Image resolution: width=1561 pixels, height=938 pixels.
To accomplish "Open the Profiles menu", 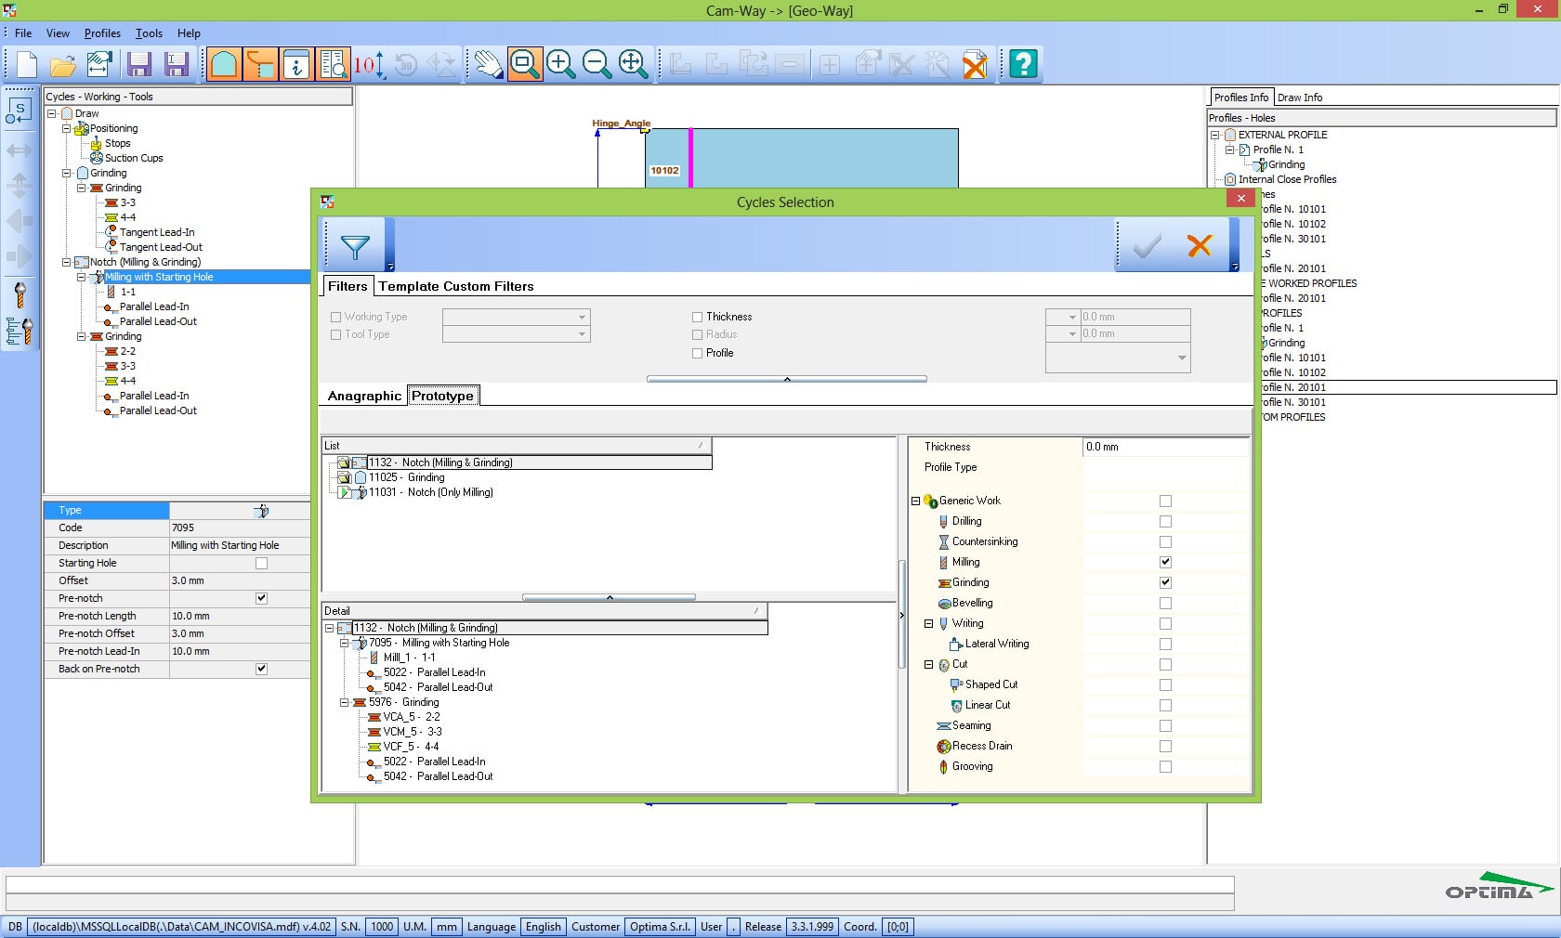I will (102, 33).
